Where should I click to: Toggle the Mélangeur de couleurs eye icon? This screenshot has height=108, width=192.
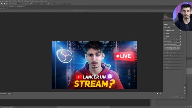[x=181, y=53]
